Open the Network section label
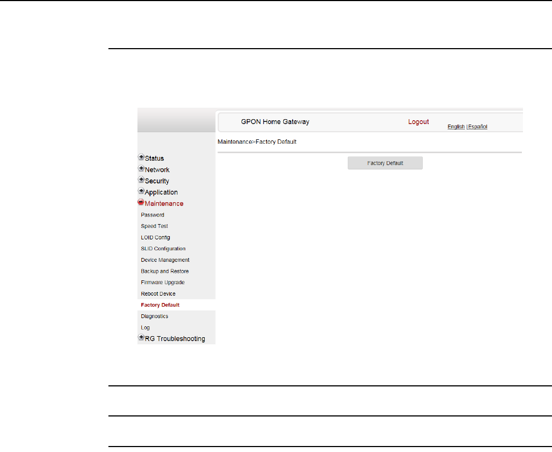 tap(157, 170)
